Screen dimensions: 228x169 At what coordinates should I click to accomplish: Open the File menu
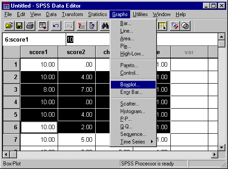click(8, 14)
